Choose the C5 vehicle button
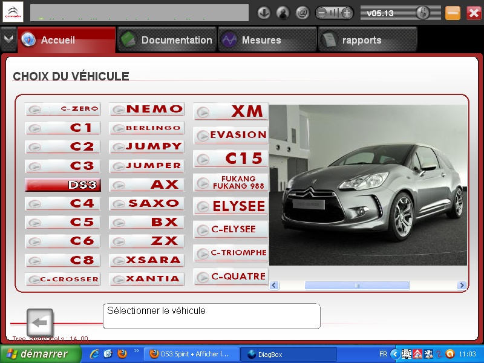This screenshot has height=363, width=484. pyautogui.click(x=63, y=222)
